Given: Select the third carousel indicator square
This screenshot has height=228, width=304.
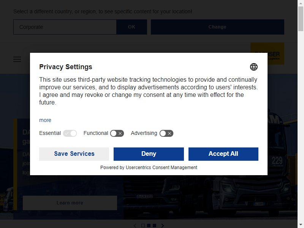Looking at the screenshot, I should point(154,225).
